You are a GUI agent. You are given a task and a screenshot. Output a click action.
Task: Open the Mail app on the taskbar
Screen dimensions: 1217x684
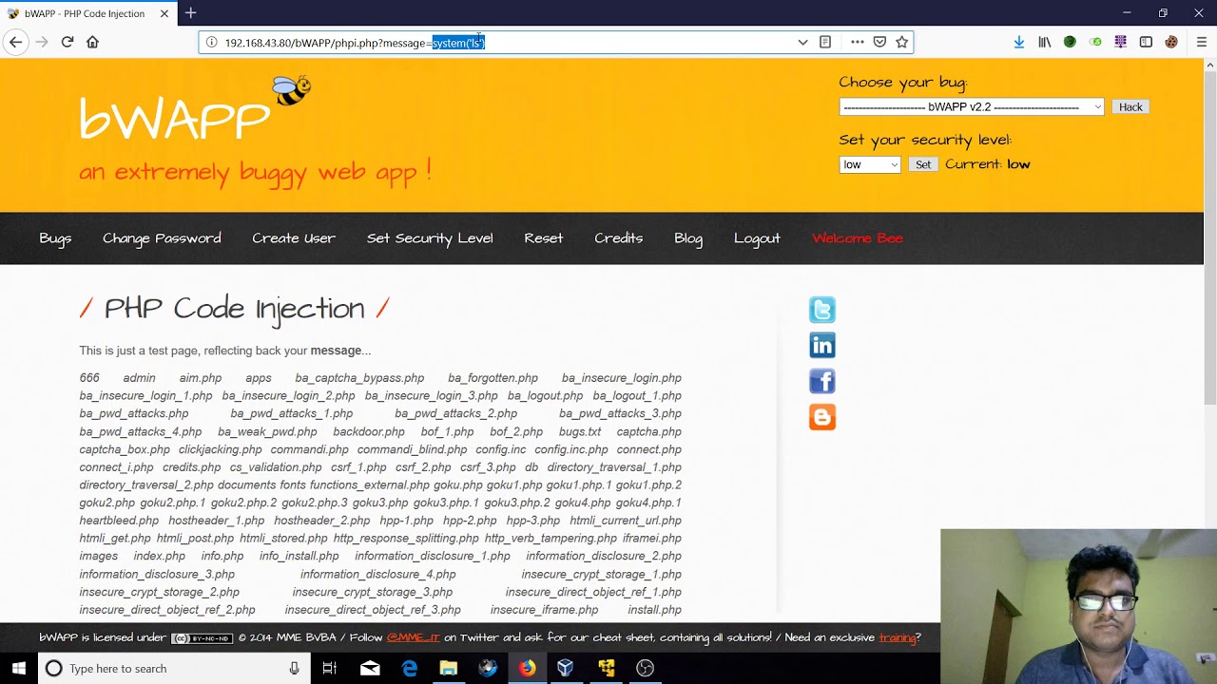[x=370, y=668]
